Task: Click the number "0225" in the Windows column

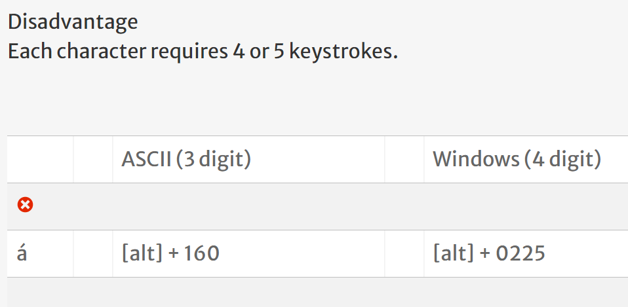Action: pyautogui.click(x=520, y=253)
